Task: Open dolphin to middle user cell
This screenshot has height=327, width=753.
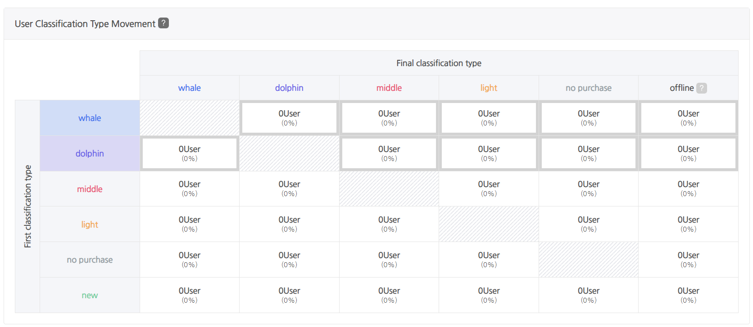Action: coord(389,153)
